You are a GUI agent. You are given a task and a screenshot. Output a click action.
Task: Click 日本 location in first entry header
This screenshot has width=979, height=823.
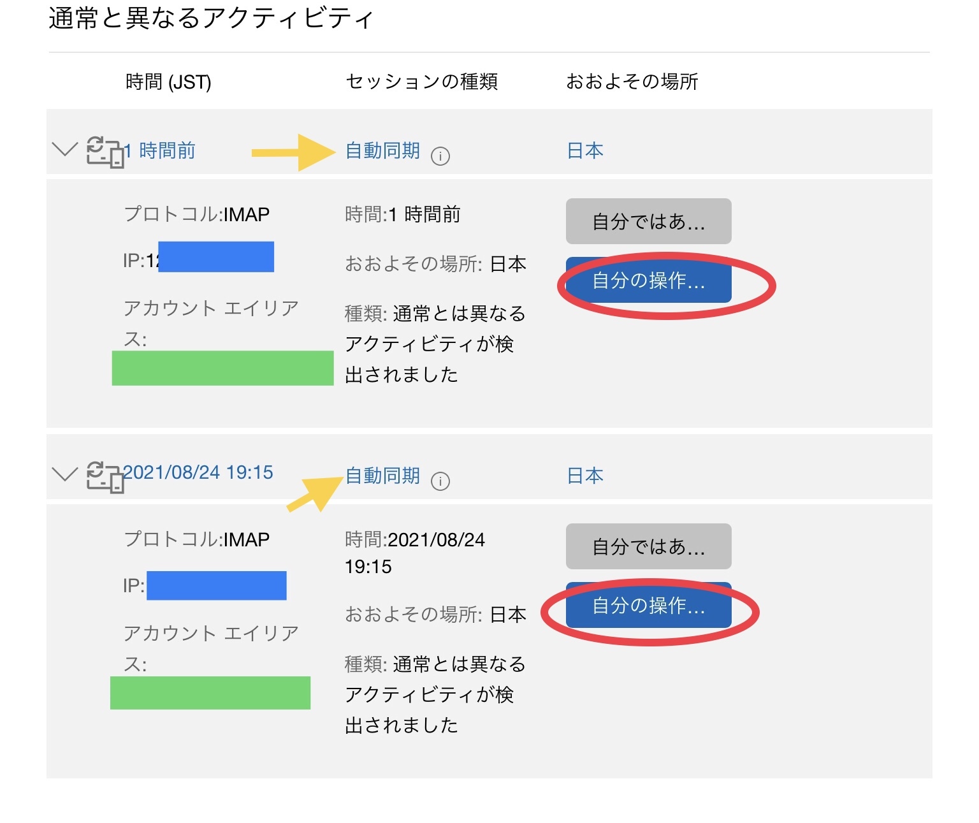tap(585, 150)
